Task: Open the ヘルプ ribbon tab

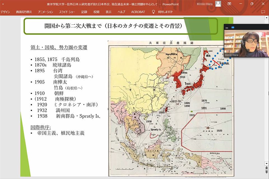Action: point(121,12)
